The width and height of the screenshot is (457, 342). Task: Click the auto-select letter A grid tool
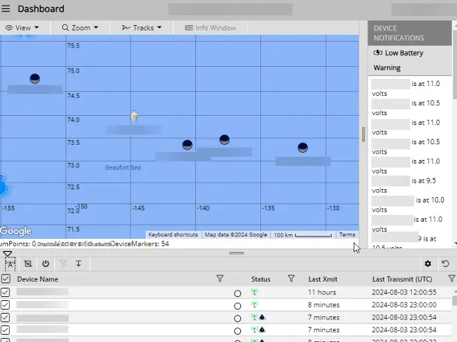point(10,264)
